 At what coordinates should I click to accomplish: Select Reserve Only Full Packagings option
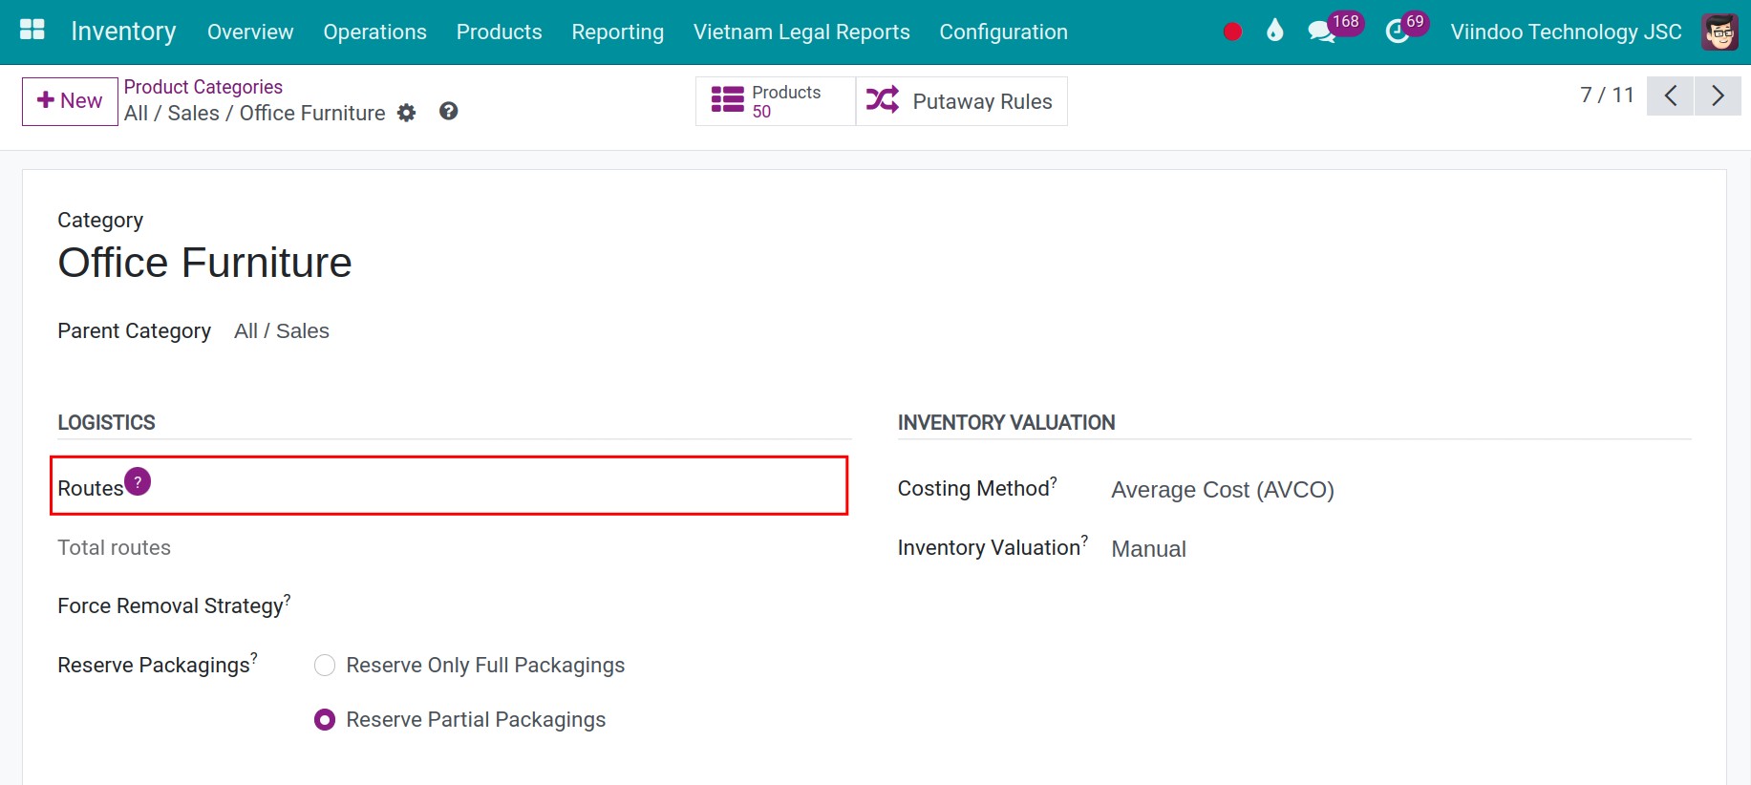click(x=325, y=665)
